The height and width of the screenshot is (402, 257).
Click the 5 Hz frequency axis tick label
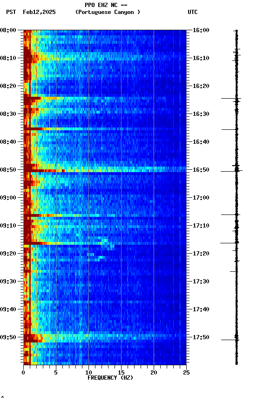point(56,373)
